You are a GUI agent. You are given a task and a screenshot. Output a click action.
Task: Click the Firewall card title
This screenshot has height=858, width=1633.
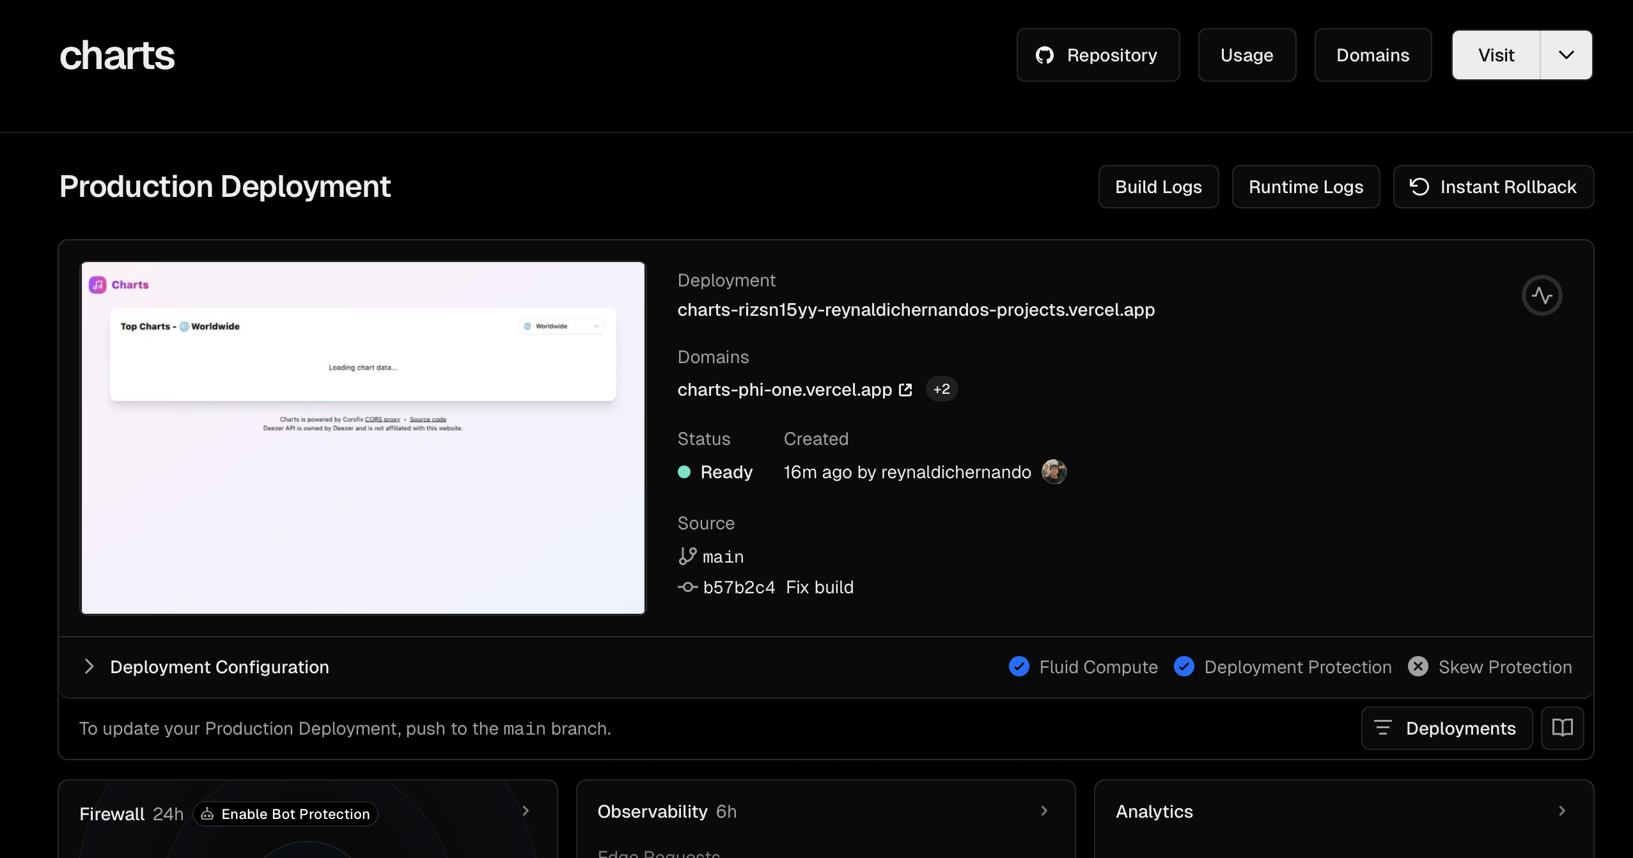[x=112, y=814]
